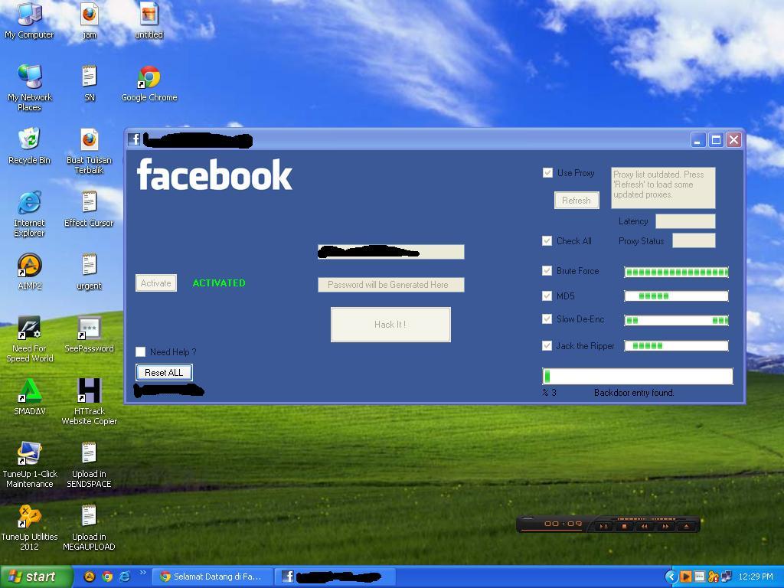The width and height of the screenshot is (784, 588).
Task: Click the 'Hack It !' button
Action: (390, 325)
